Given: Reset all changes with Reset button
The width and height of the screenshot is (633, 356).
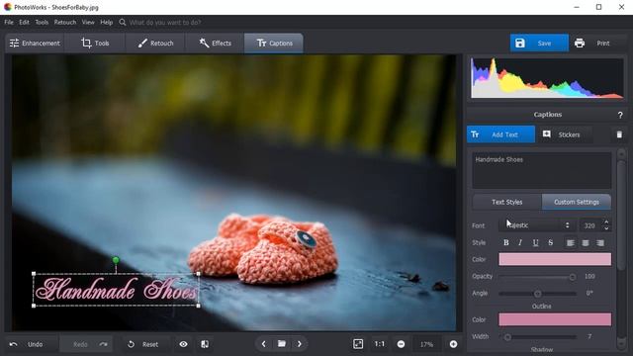Looking at the screenshot, I should [143, 344].
